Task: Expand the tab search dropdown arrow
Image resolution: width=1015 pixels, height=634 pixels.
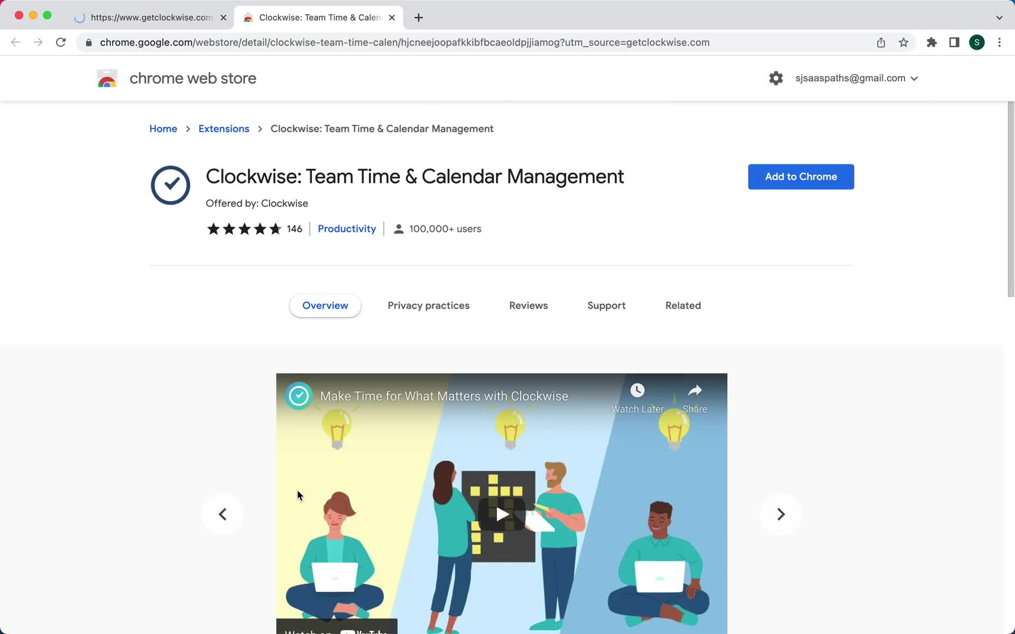Action: (x=999, y=17)
